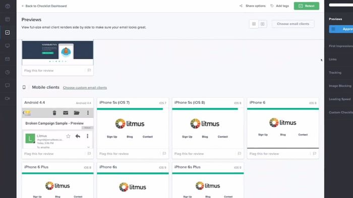The width and height of the screenshot is (353, 198).
Task: Click the chat bubble icon in left sidebar
Action: 8,85
